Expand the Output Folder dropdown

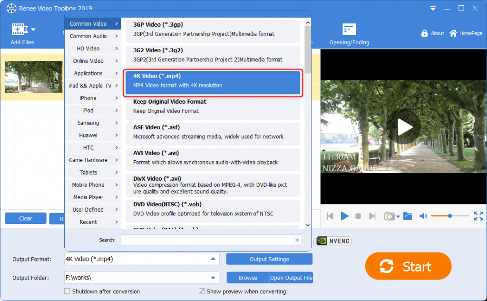click(x=214, y=277)
